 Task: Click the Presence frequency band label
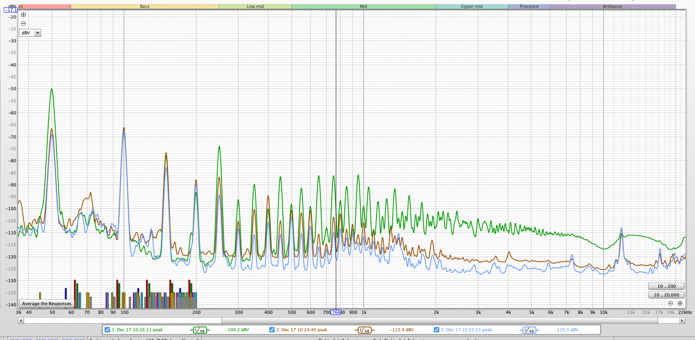pyautogui.click(x=529, y=6)
